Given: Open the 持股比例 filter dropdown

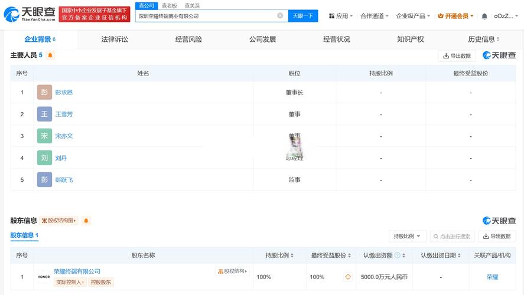Looking at the screenshot, I should [407, 236].
